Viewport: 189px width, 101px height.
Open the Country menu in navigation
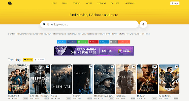coord(77,3)
